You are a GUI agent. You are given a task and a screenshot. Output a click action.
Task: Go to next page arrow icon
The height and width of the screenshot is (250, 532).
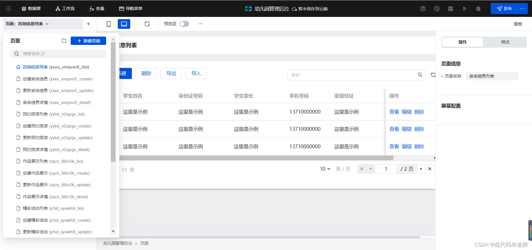pyautogui.click(x=421, y=169)
